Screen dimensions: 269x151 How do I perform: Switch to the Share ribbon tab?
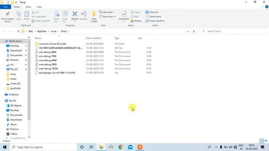28,7
